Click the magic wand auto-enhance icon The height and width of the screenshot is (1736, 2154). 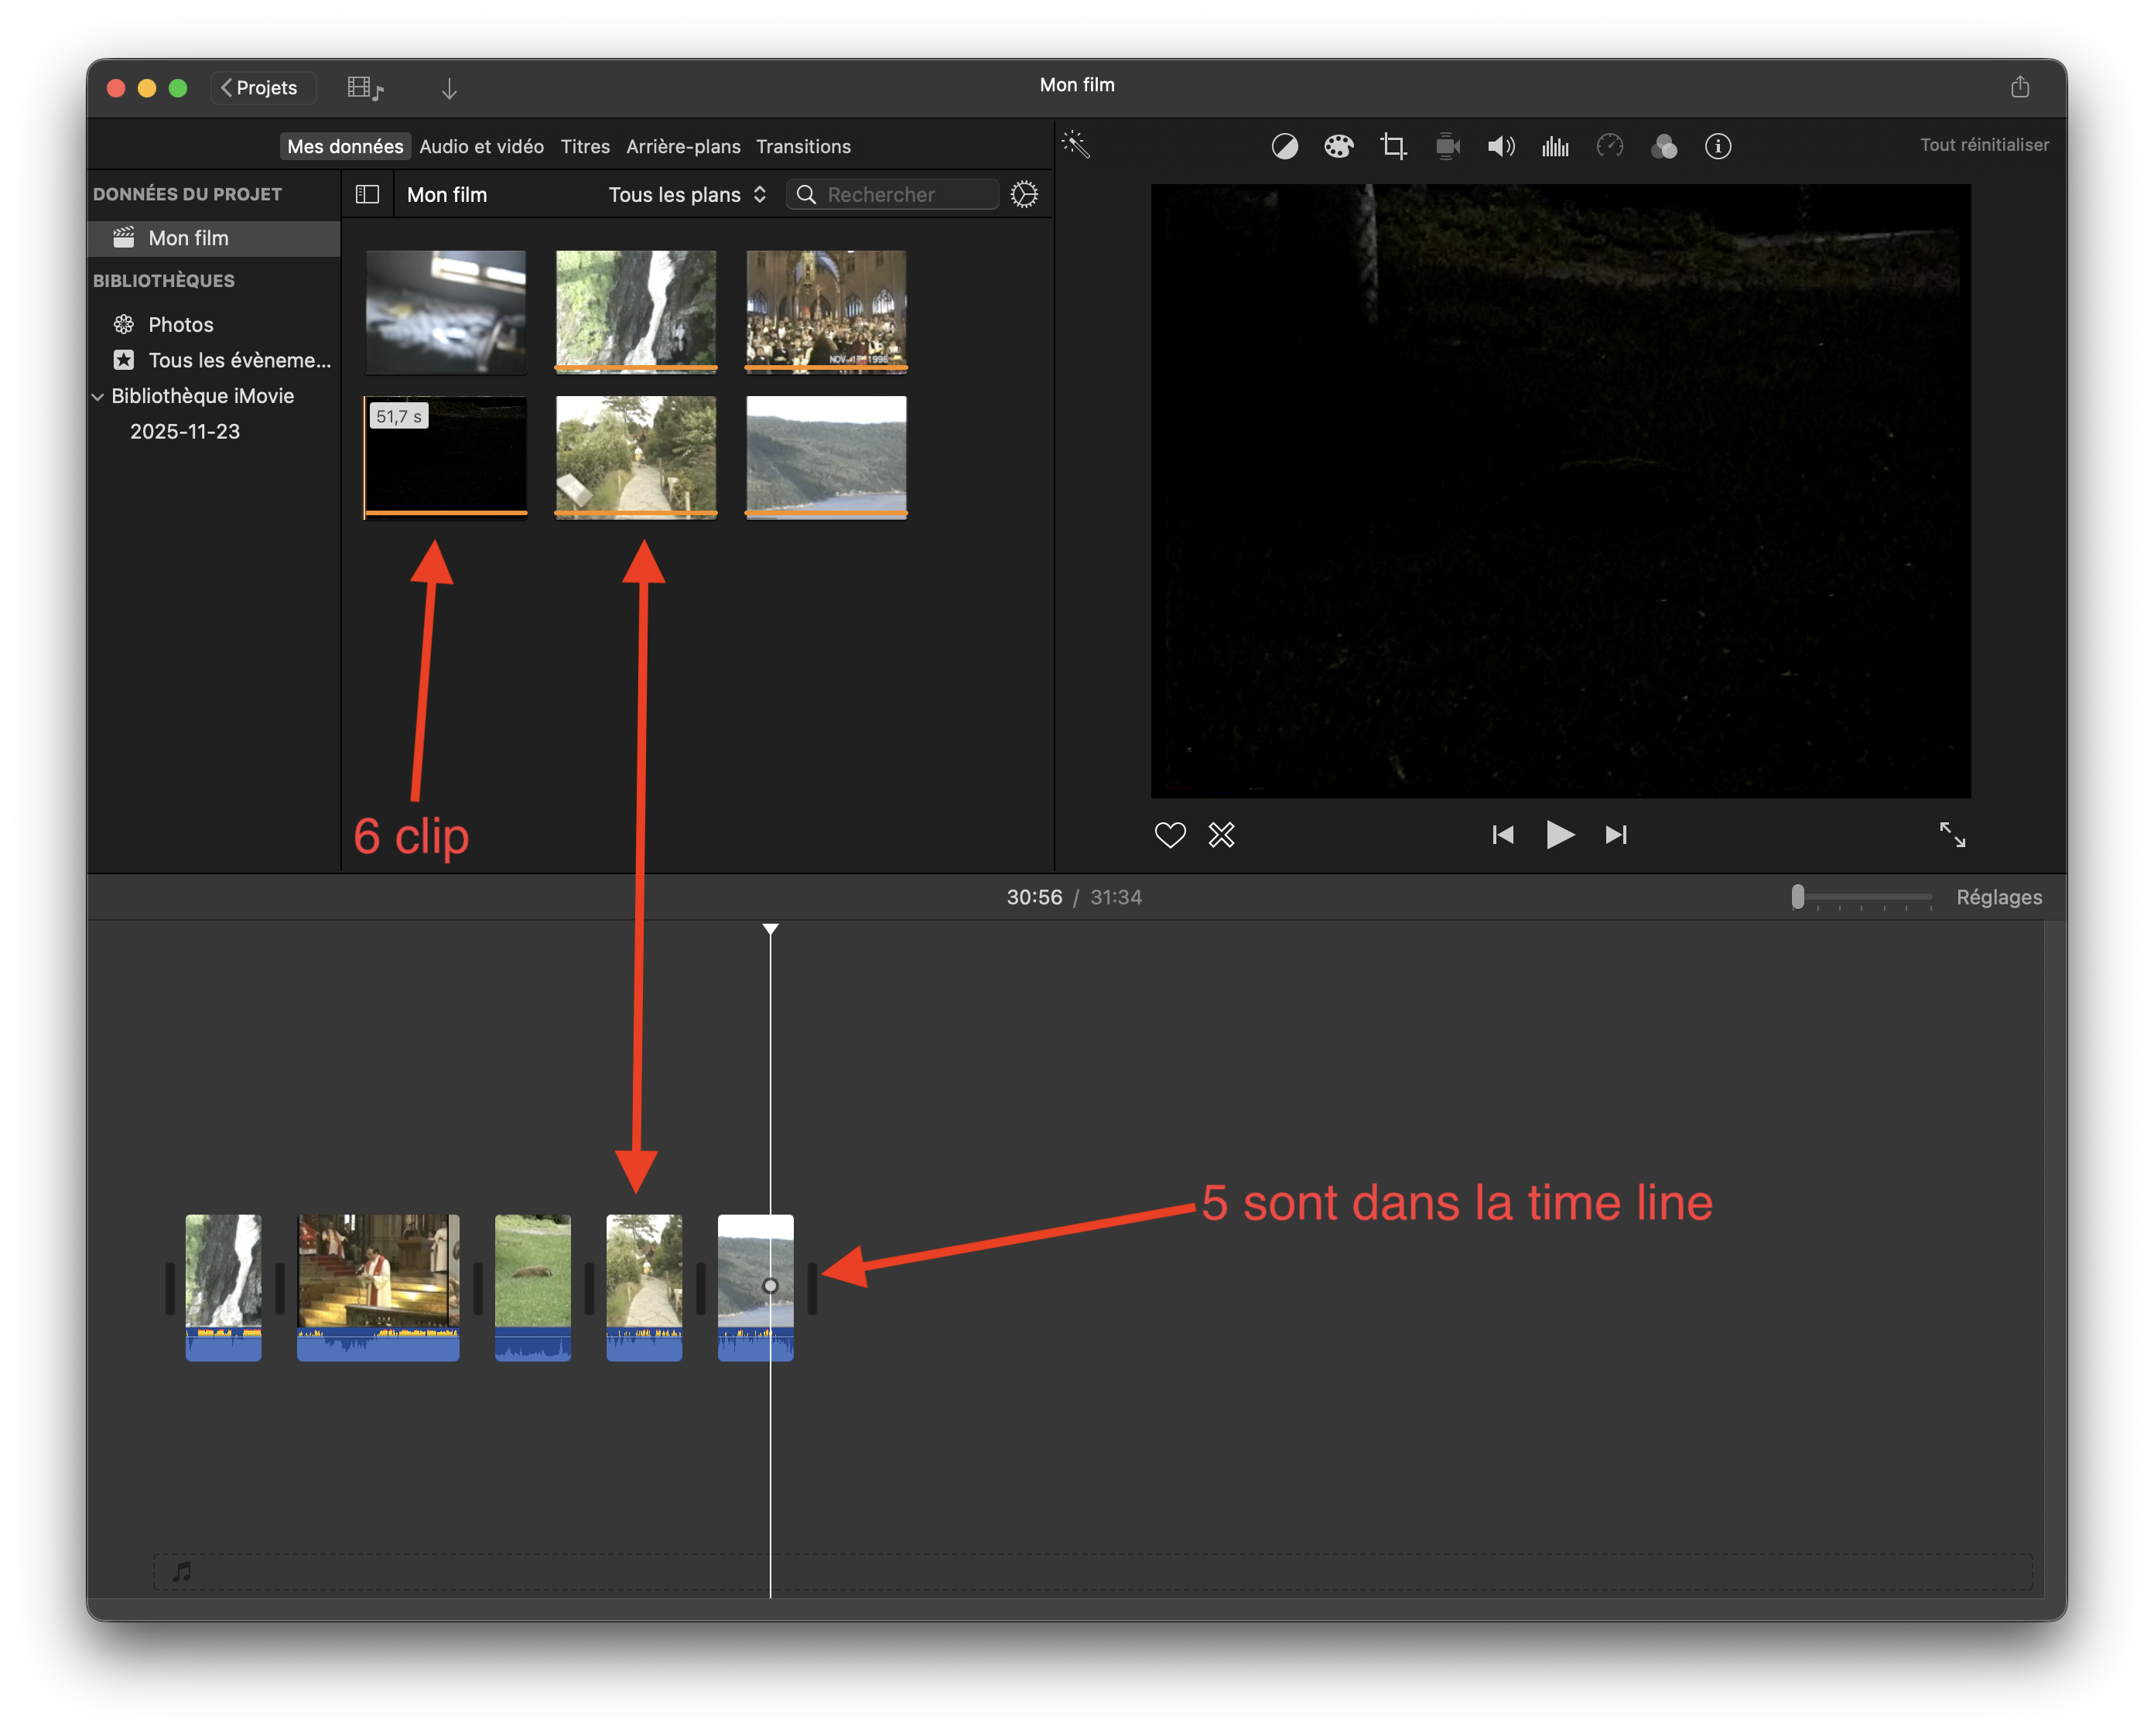[1076, 145]
